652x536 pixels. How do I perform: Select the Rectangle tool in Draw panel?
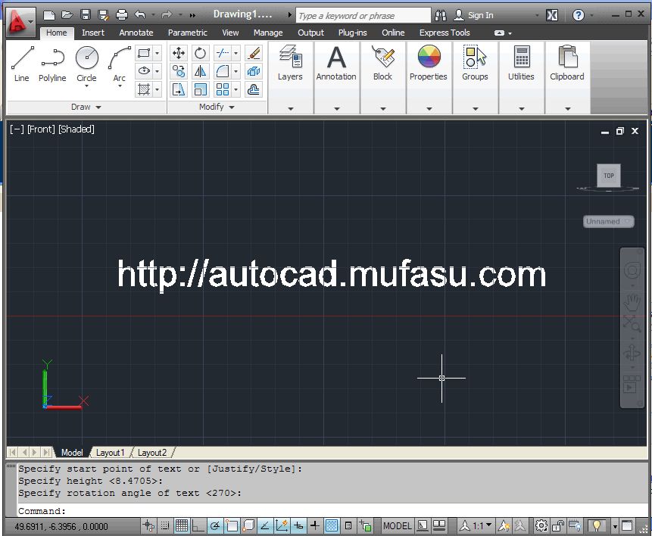pos(144,53)
